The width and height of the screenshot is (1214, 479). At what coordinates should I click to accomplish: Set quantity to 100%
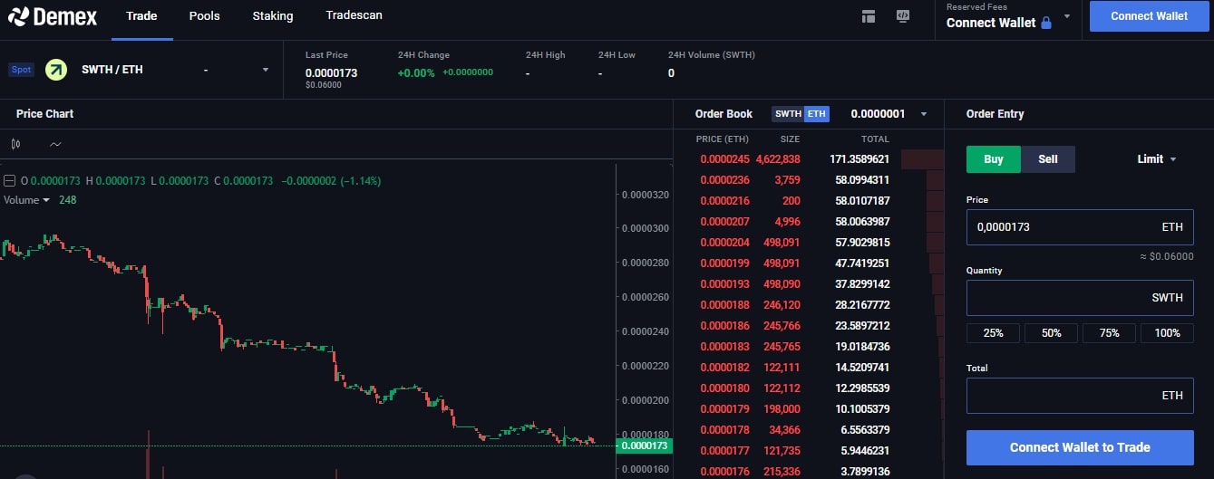coord(1168,333)
